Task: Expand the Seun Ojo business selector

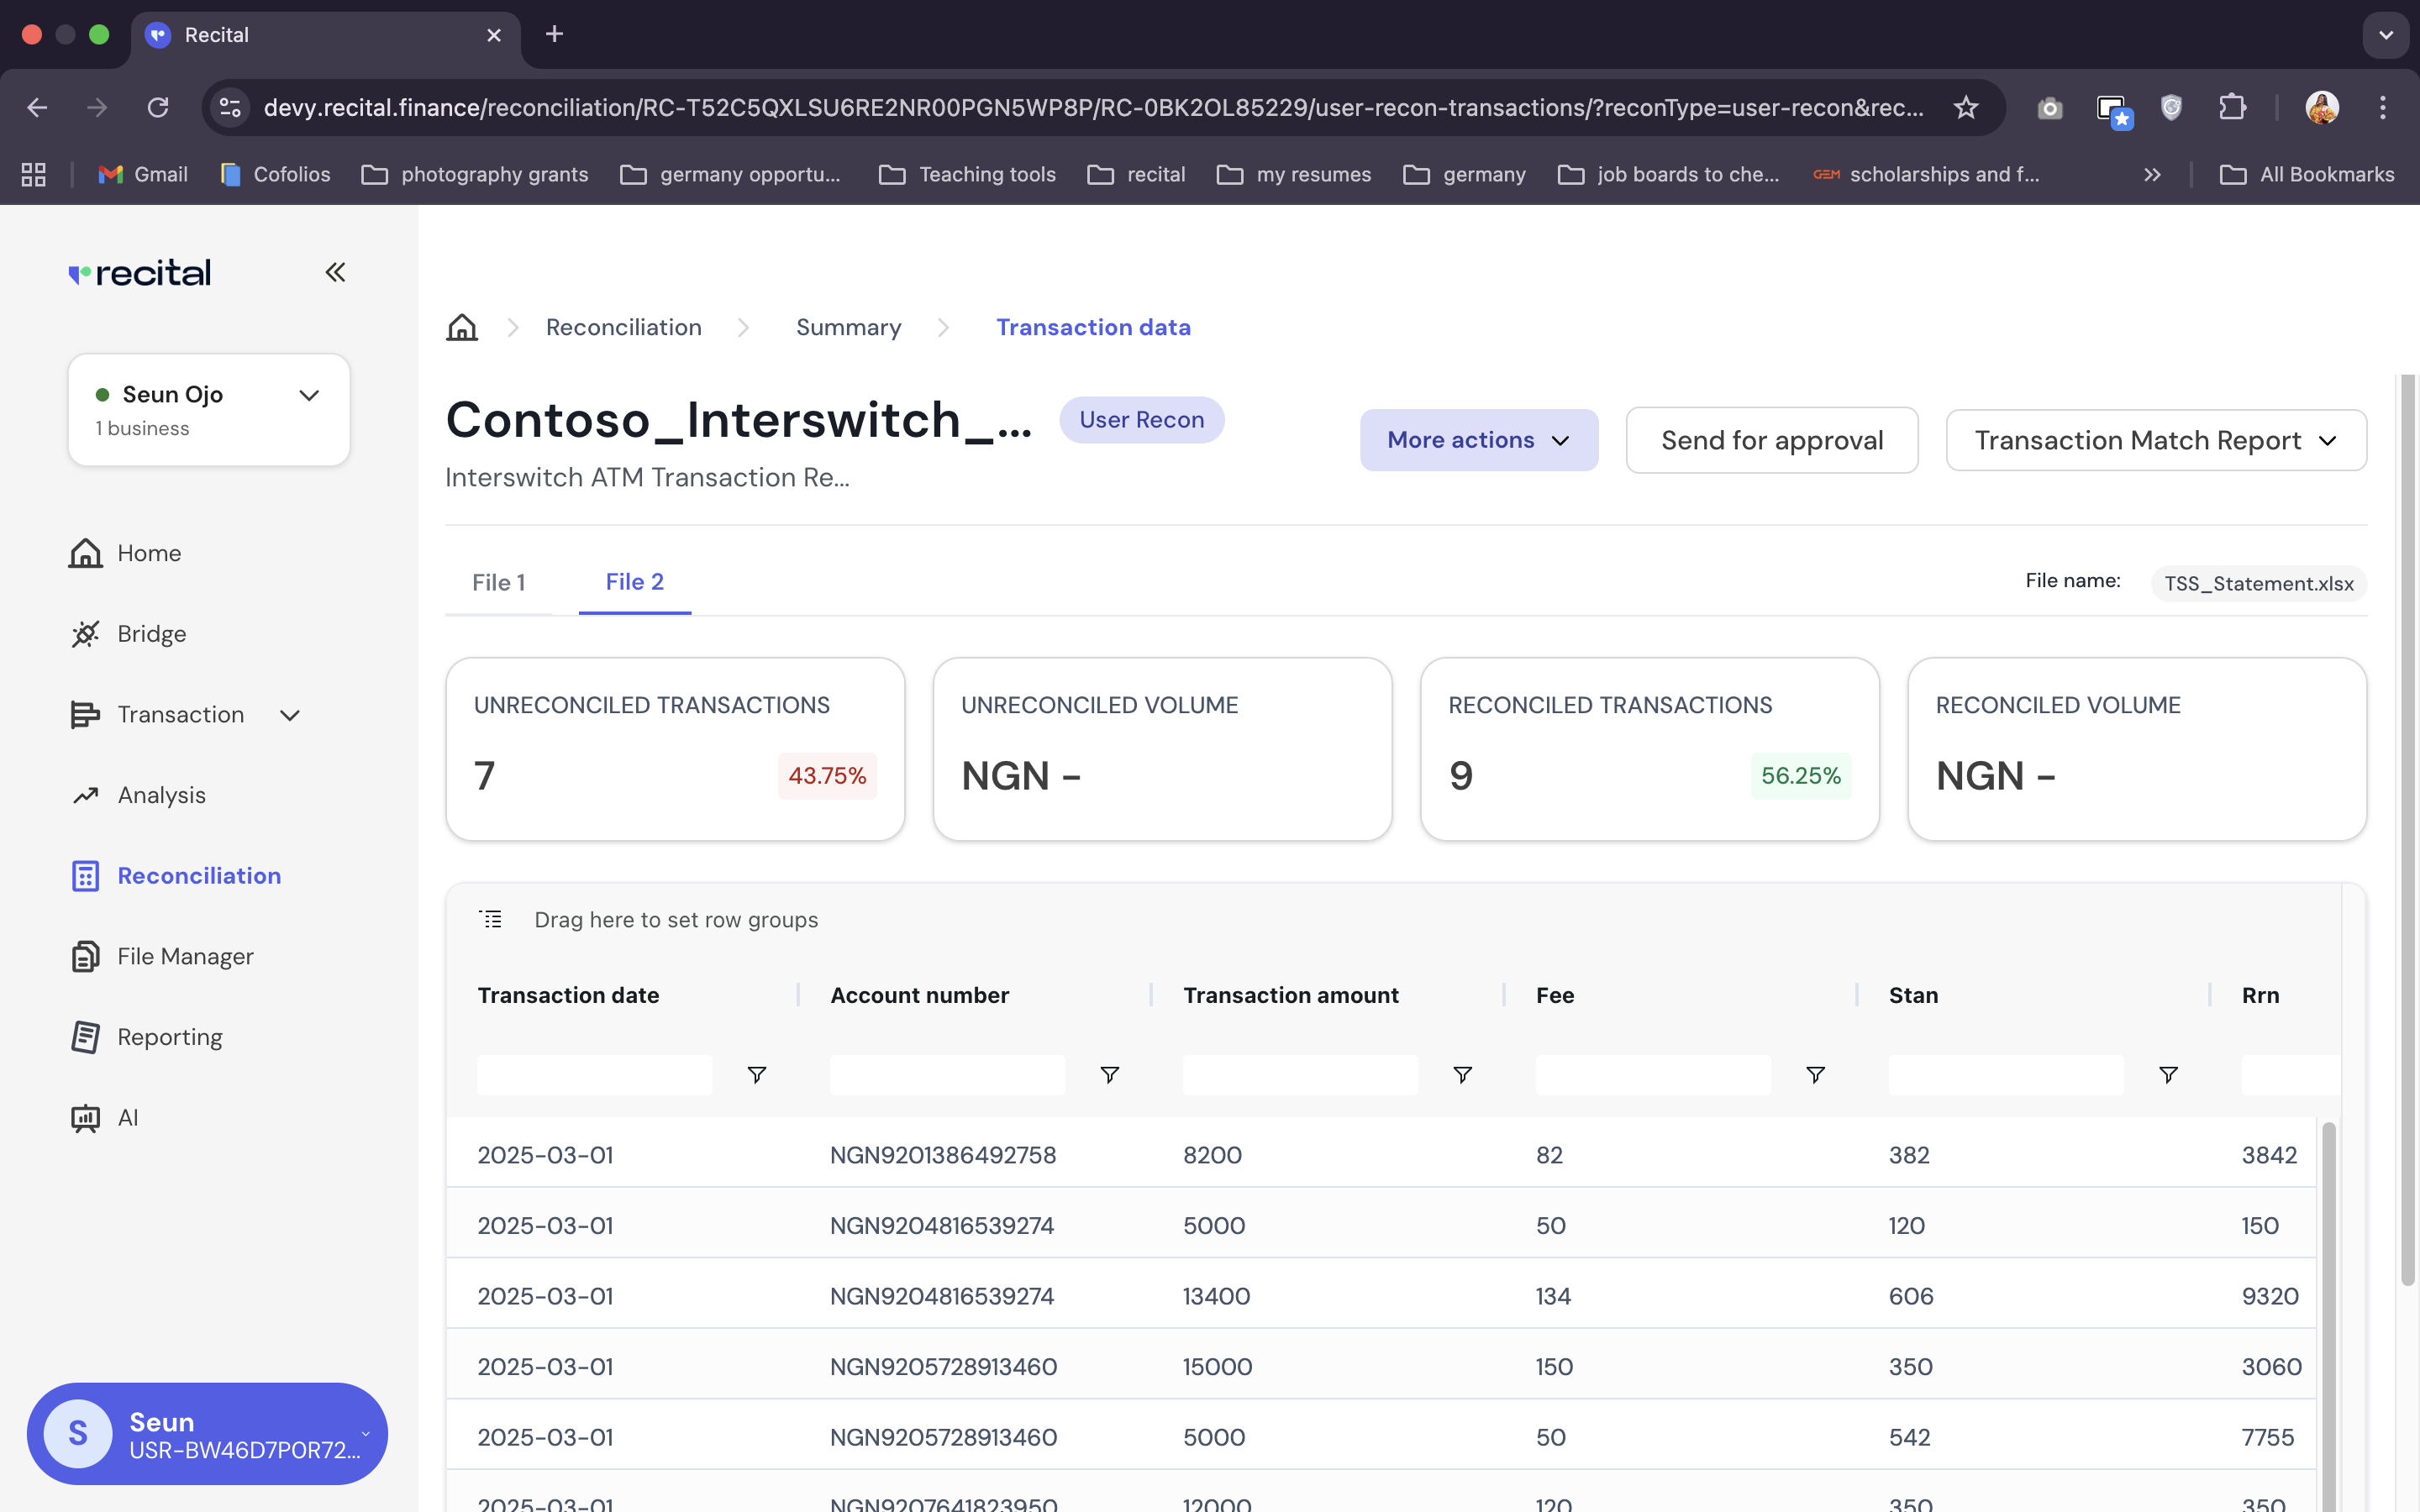Action: pyautogui.click(x=309, y=395)
